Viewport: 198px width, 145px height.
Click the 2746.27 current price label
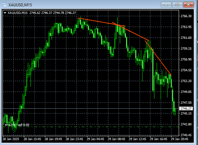[x=186, y=108]
